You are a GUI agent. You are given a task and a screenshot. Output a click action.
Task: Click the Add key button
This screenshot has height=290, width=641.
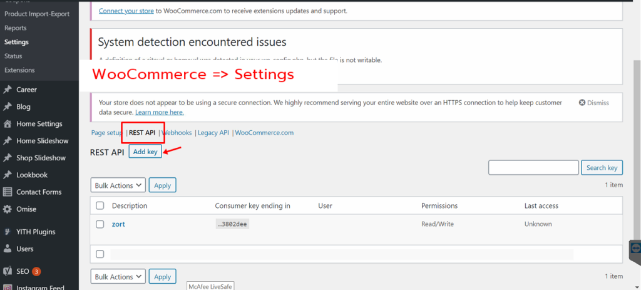pos(145,152)
